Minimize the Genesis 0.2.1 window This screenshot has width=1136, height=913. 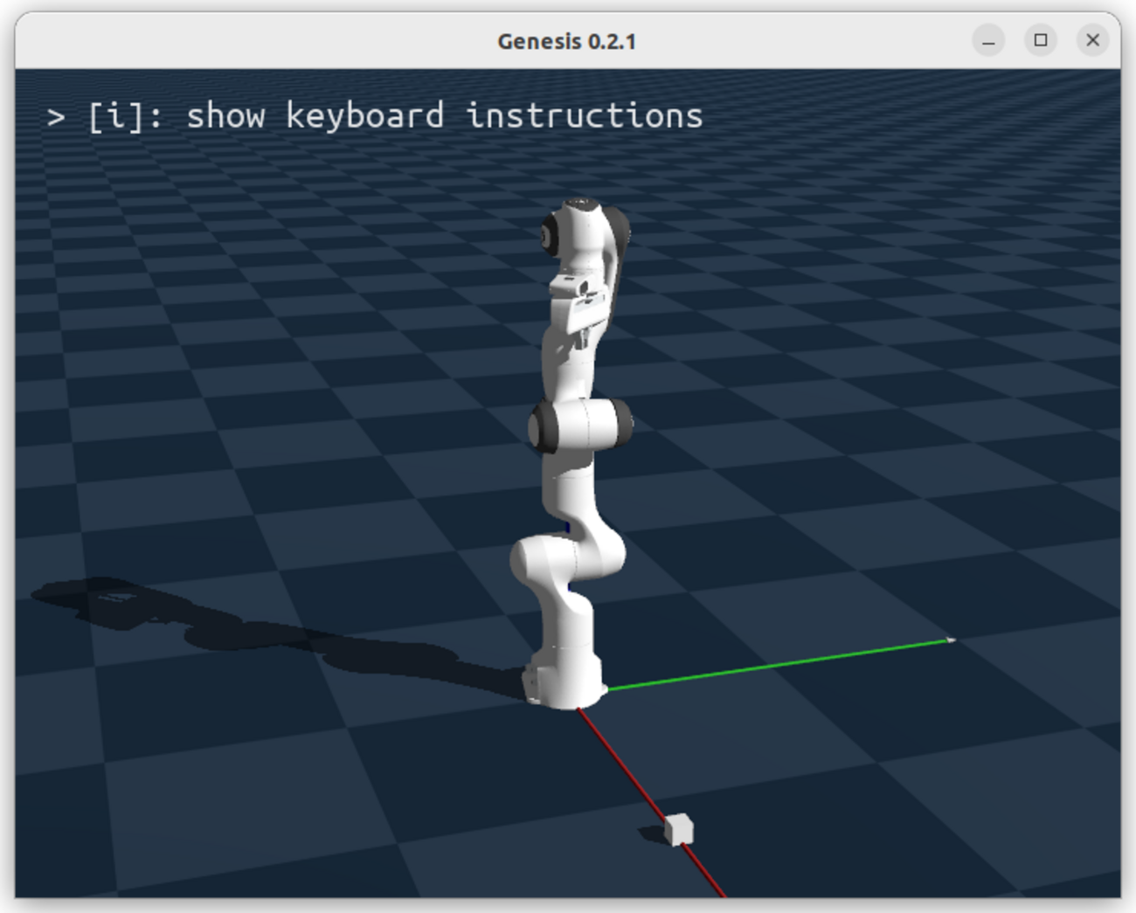988,40
